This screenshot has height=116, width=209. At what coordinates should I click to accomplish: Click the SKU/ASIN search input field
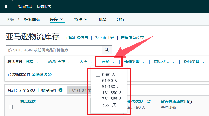(54, 50)
